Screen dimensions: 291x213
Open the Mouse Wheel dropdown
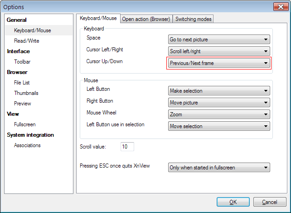tap(219, 114)
